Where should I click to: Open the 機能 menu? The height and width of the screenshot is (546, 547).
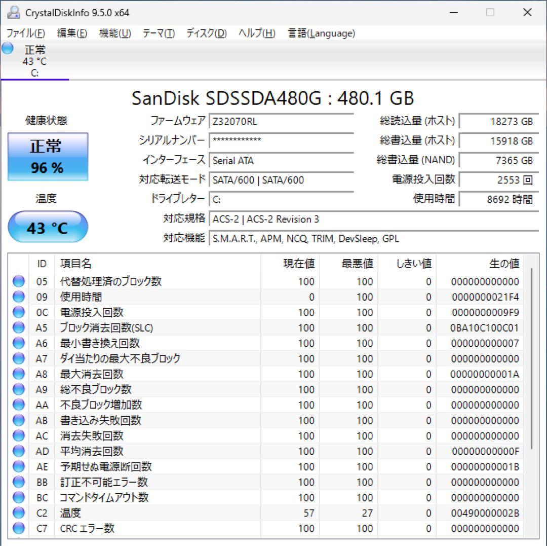114,33
